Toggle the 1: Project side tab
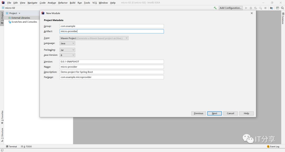This screenshot has height=152, width=285. [x=2, y=18]
